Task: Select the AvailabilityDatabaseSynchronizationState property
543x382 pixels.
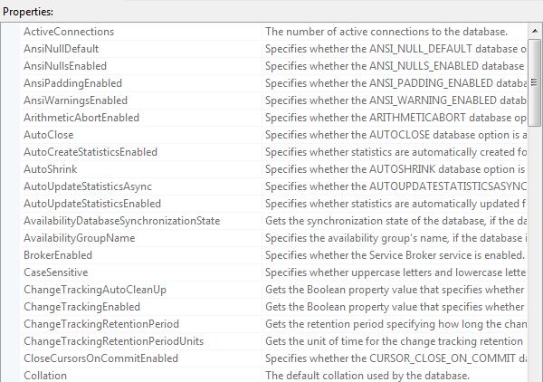Action: 122,221
